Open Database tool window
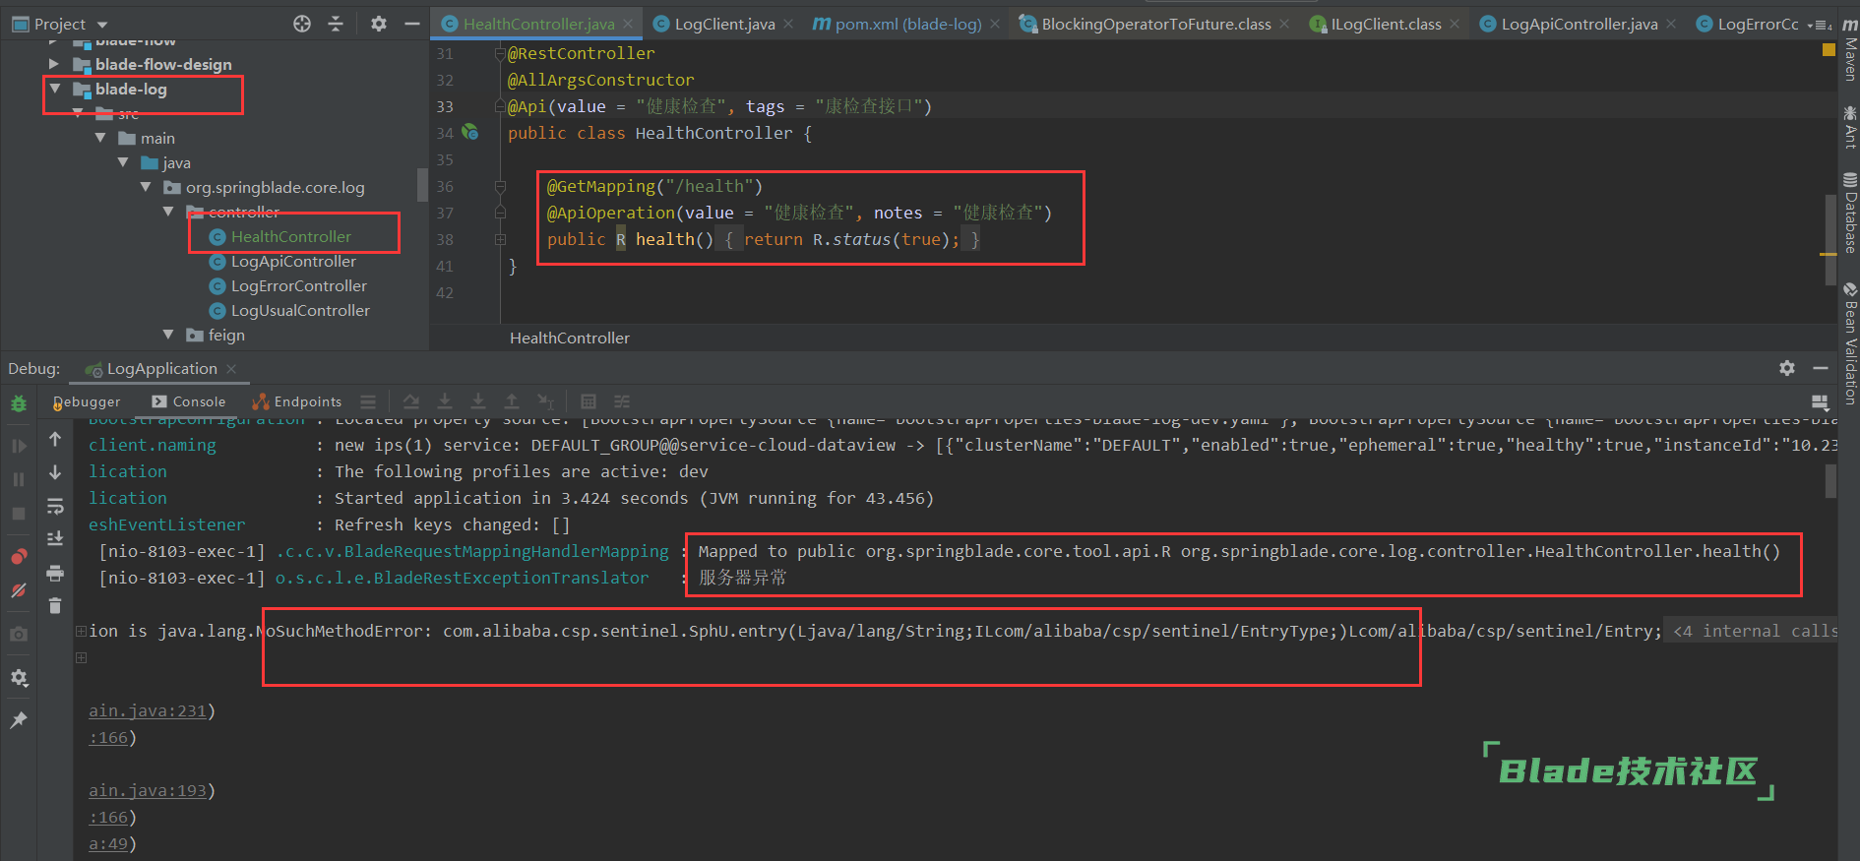Image resolution: width=1860 pixels, height=861 pixels. click(x=1850, y=213)
